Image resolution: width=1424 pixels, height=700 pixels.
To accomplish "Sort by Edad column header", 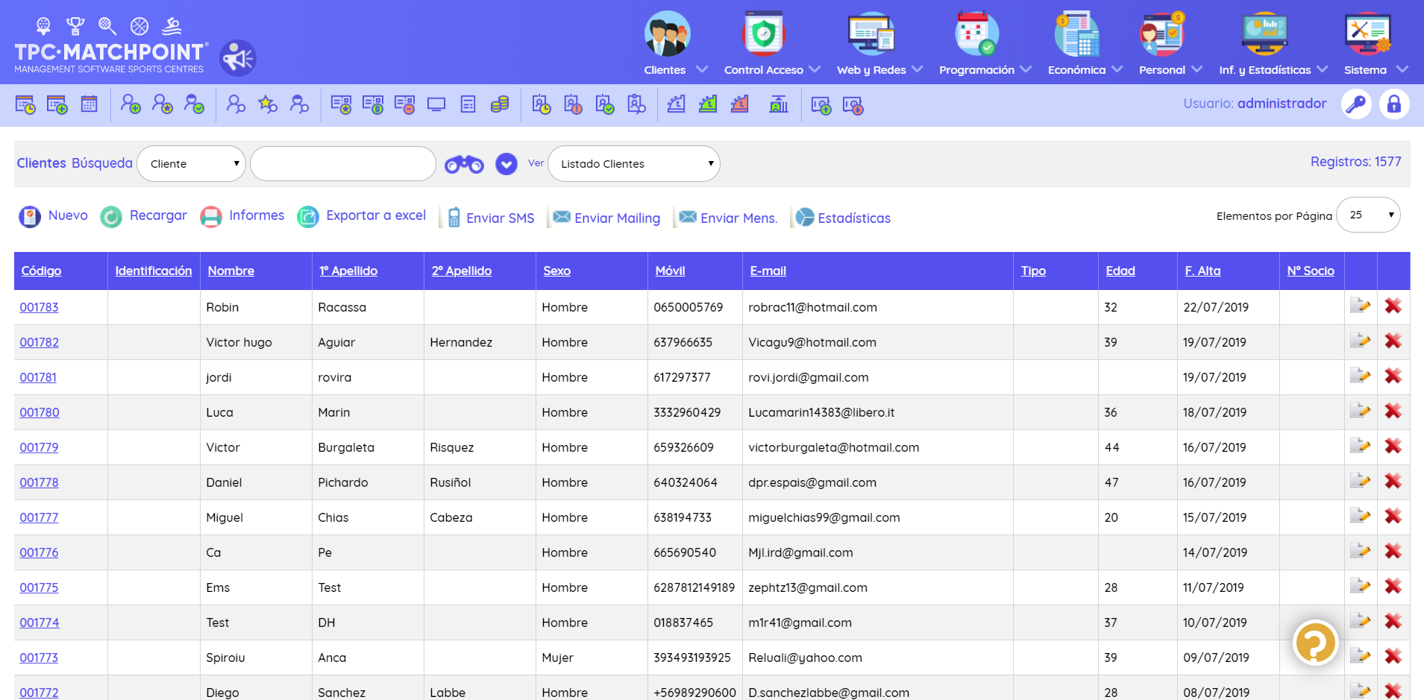I will 1120,271.
